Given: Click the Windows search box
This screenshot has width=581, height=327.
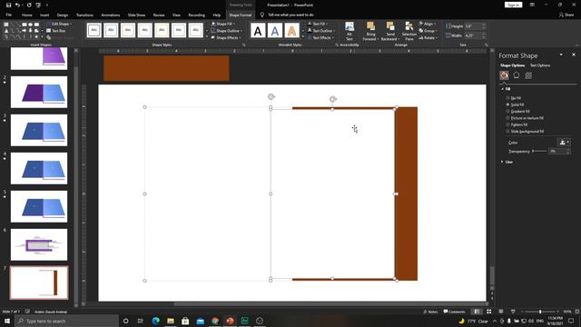Looking at the screenshot, I should [66, 321].
